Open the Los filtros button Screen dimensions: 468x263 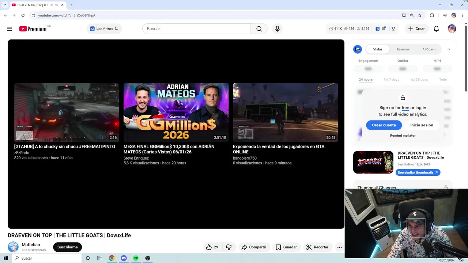(104, 29)
